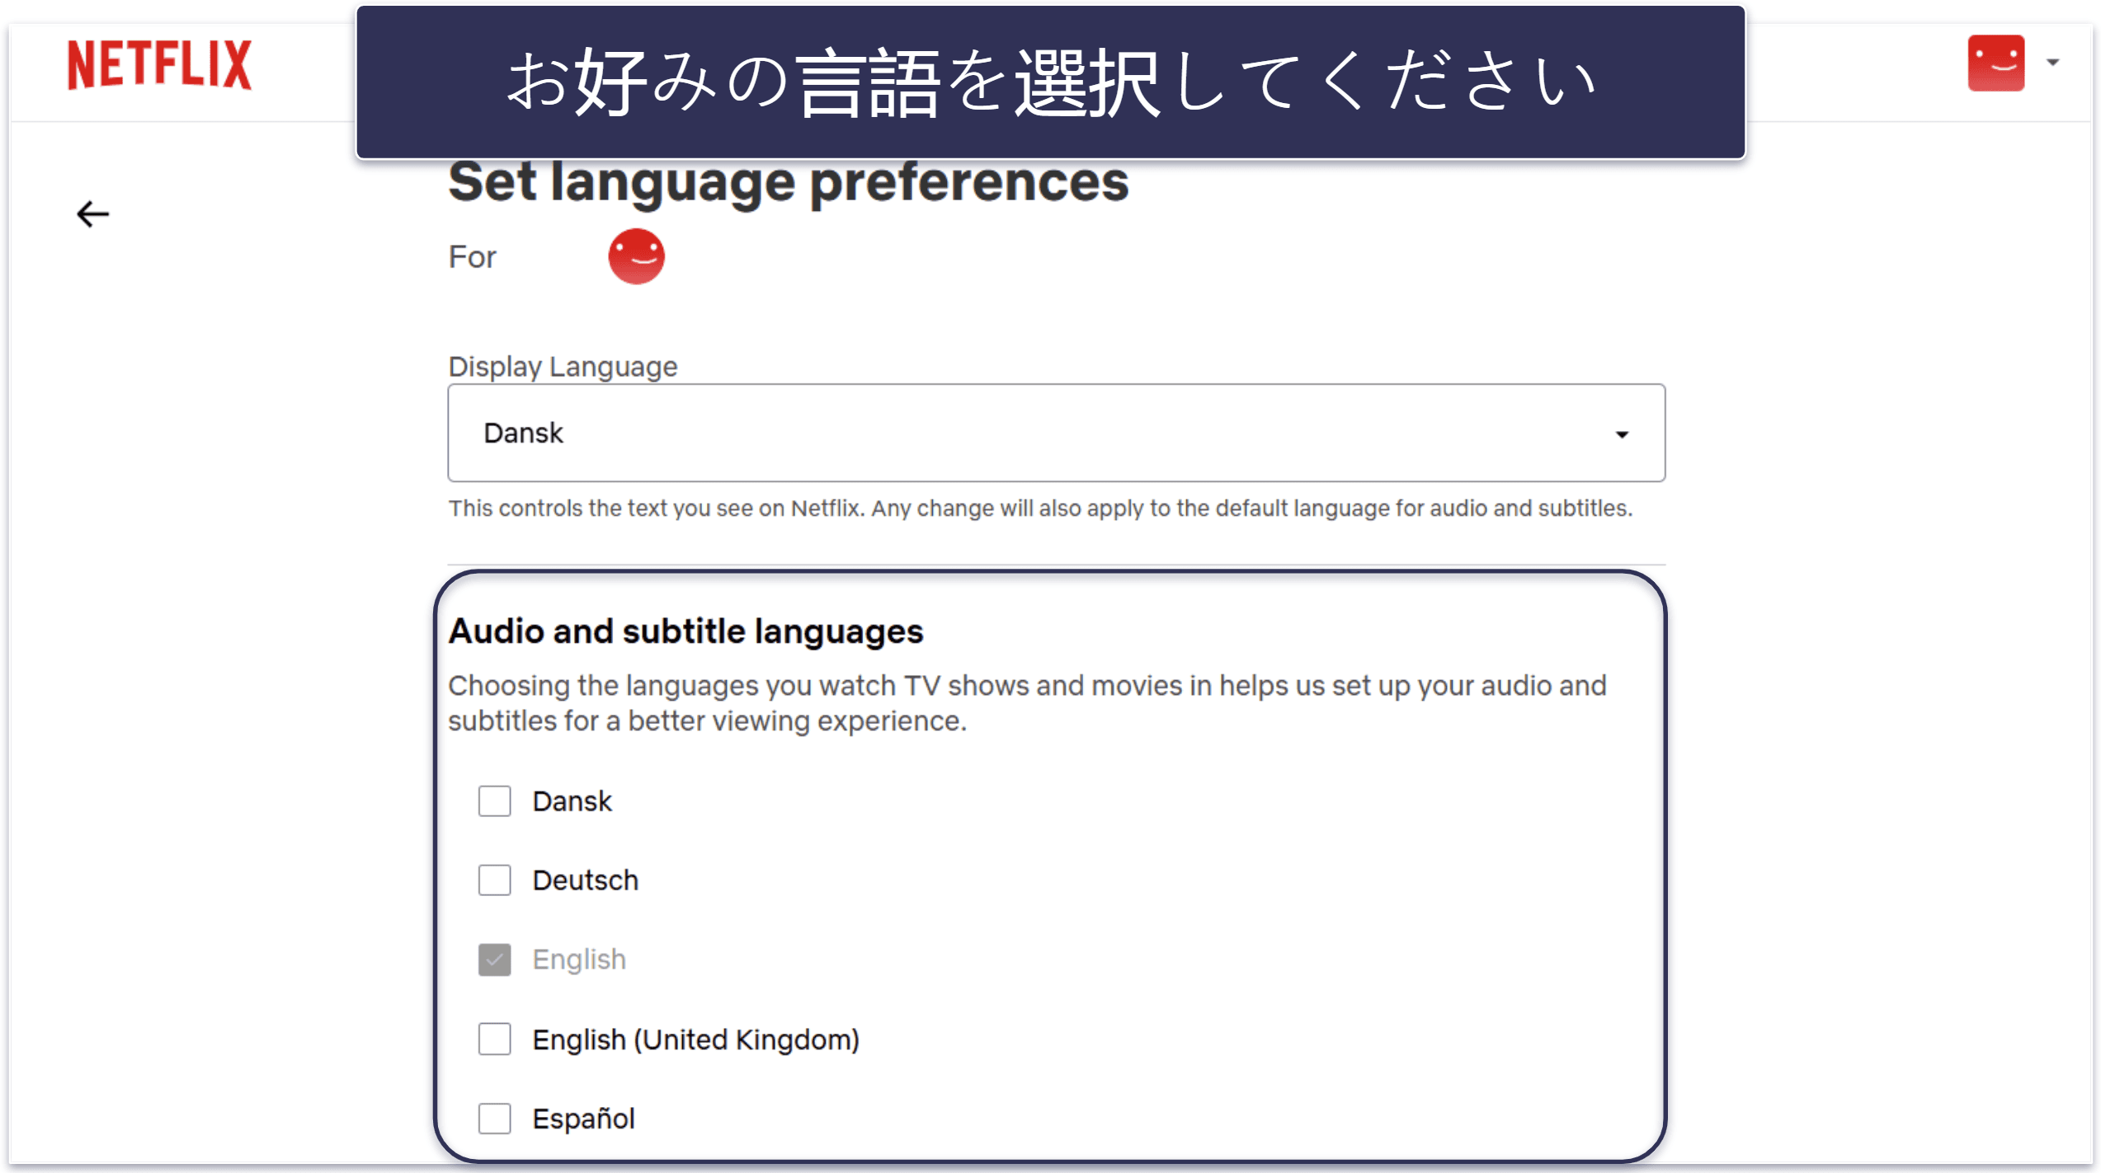Click the Display Language label
Screen dimensions: 2101x1173
point(563,366)
